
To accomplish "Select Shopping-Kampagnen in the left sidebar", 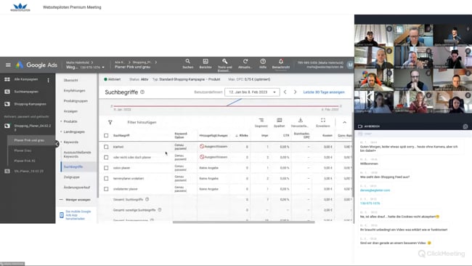I will pyautogui.click(x=30, y=104).
